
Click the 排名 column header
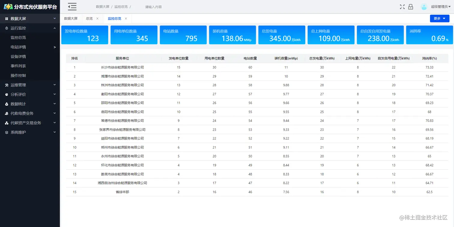tap(74, 58)
